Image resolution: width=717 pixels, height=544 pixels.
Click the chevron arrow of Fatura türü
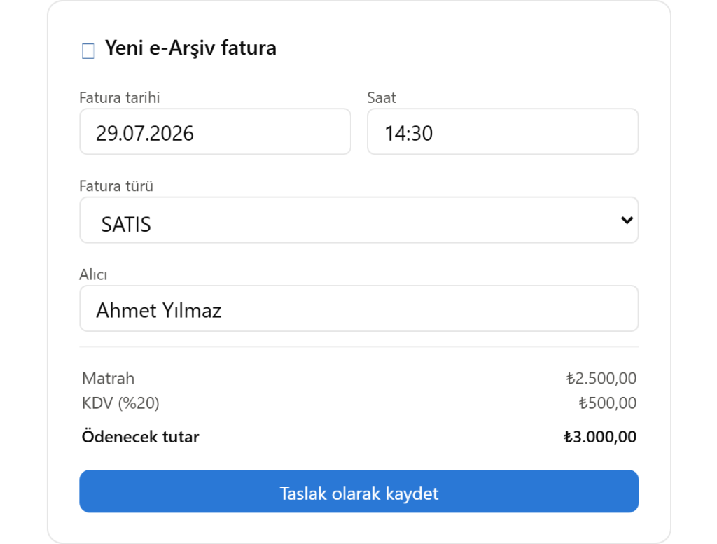click(627, 221)
